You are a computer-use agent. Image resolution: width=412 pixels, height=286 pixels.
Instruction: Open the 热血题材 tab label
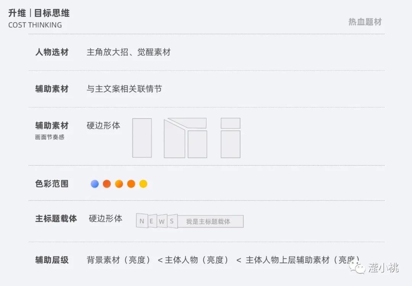pos(365,22)
